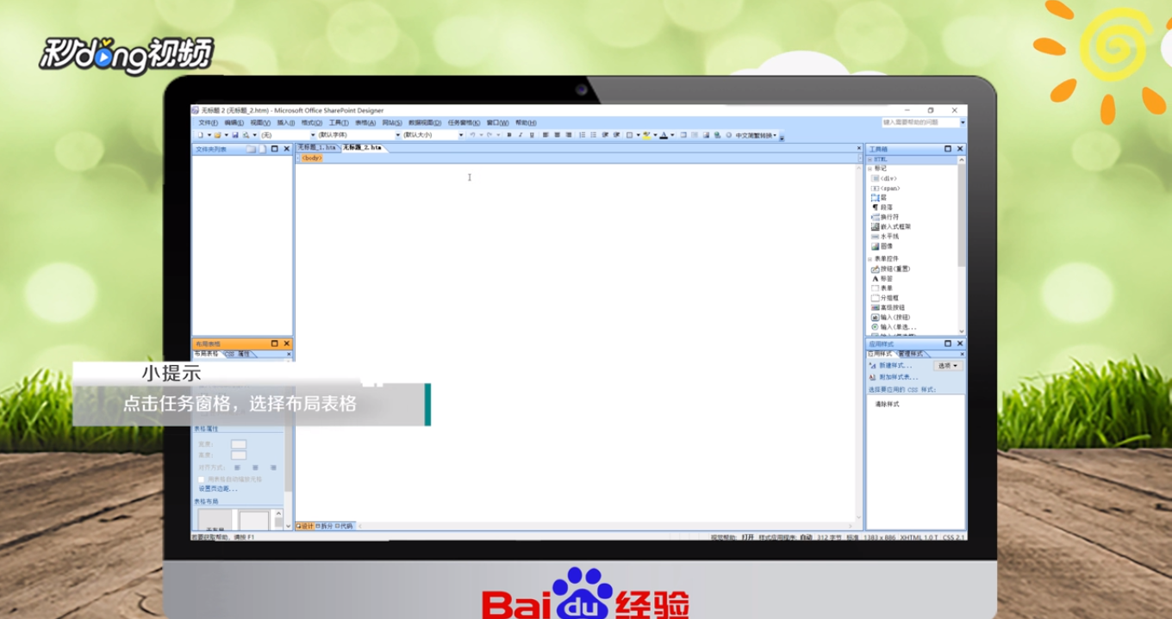Open the help search box dropdown arrow
The width and height of the screenshot is (1172, 619).
963,122
